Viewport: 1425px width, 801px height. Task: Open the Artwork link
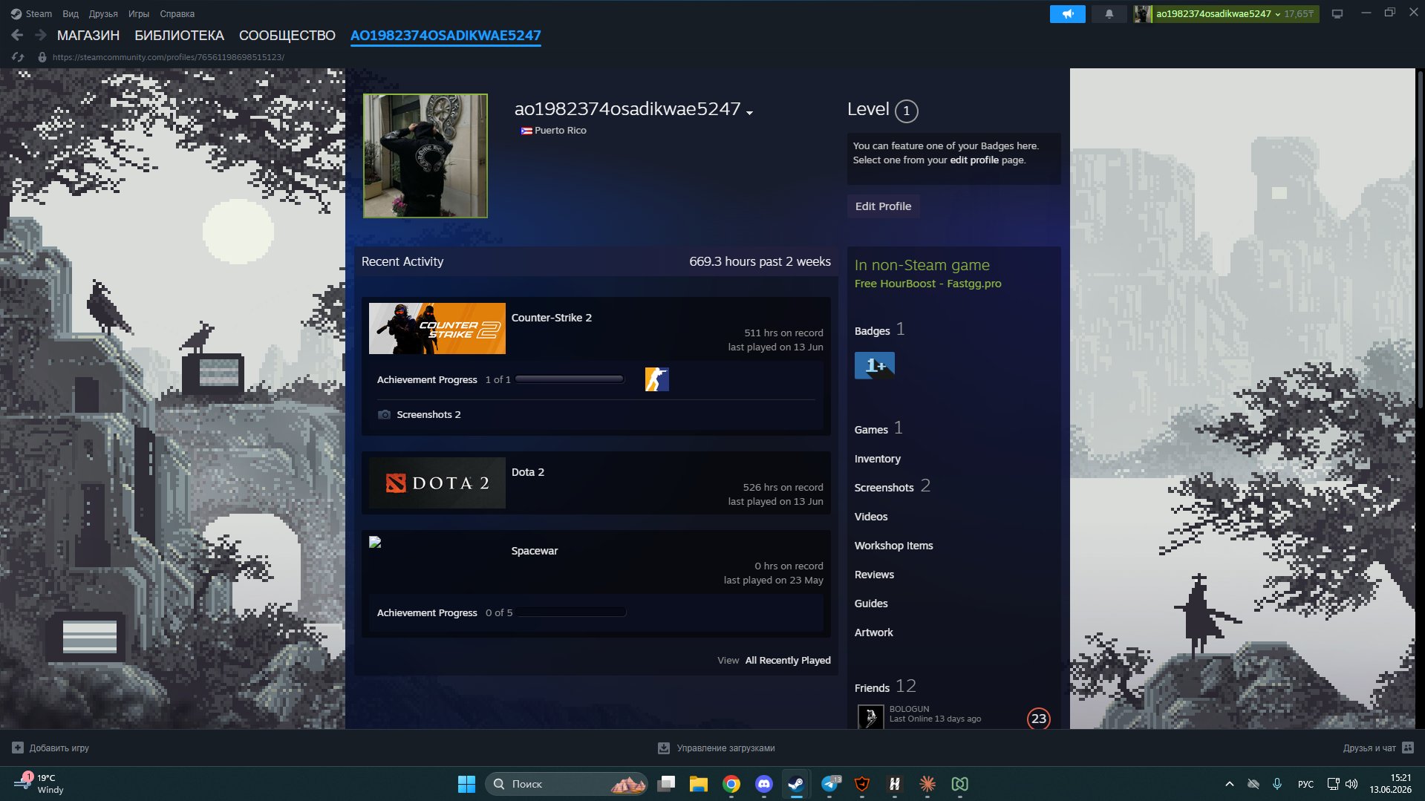[874, 632]
